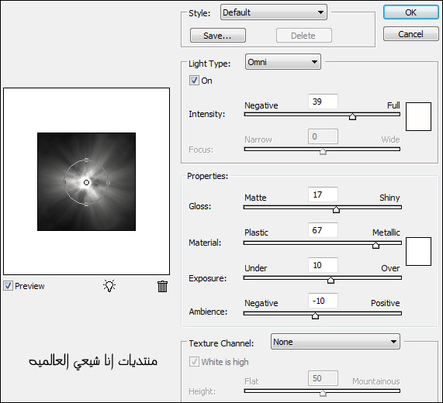
Task: Open the Style dropdown showing Default
Action: click(x=274, y=12)
